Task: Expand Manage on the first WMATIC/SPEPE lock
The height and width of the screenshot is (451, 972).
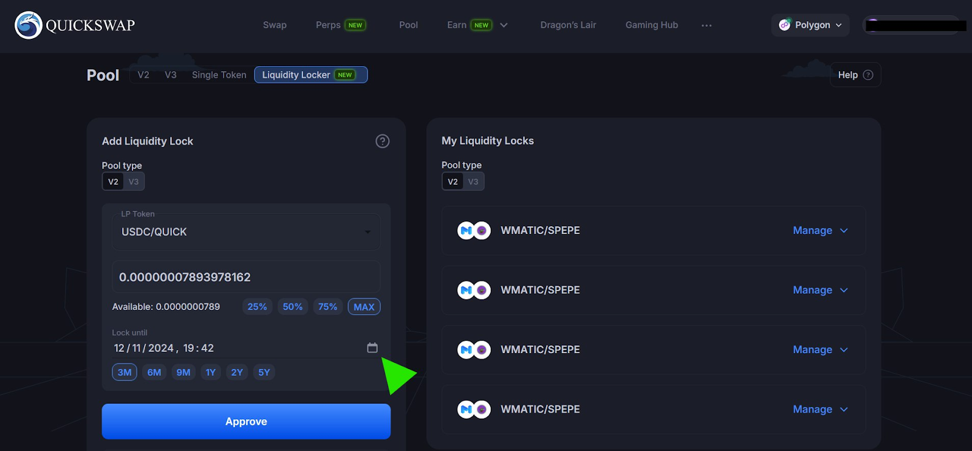Action: coord(820,230)
